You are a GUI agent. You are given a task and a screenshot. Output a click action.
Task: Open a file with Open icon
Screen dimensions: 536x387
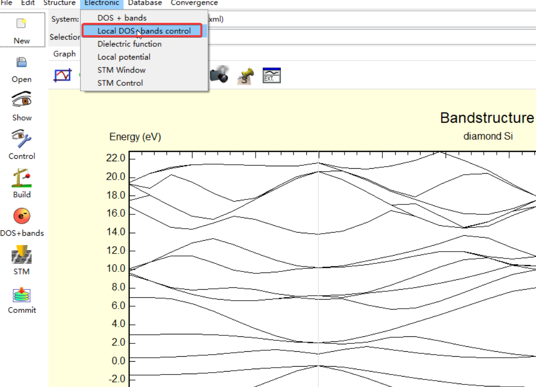click(x=21, y=63)
